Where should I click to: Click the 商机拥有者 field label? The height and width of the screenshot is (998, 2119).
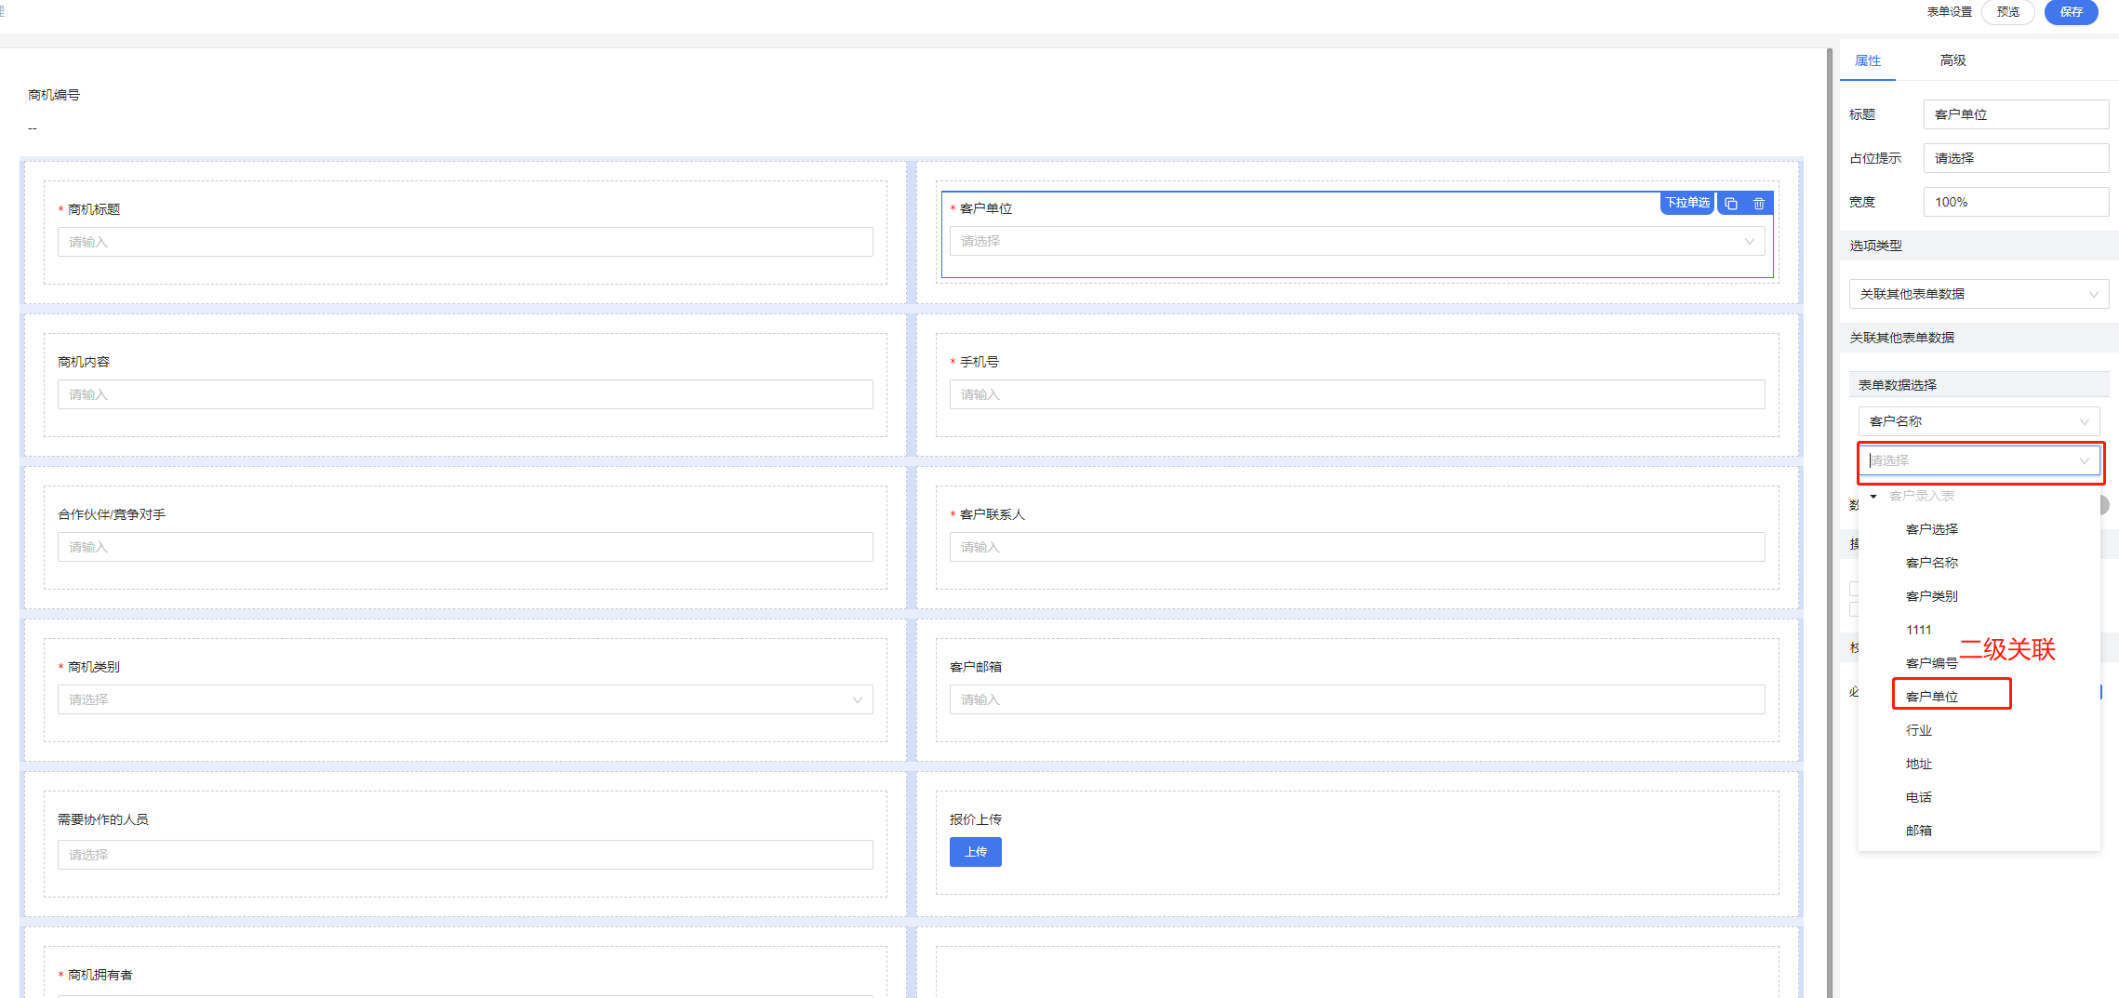coord(100,975)
